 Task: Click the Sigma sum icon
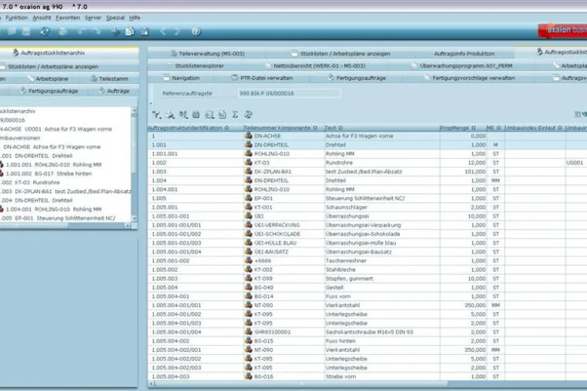[235, 115]
